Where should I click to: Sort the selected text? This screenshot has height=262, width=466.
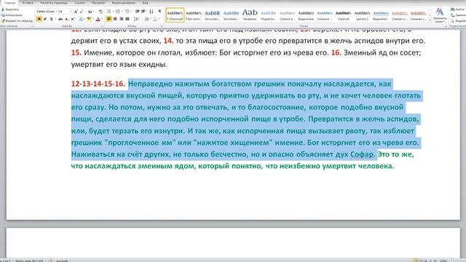151,12
